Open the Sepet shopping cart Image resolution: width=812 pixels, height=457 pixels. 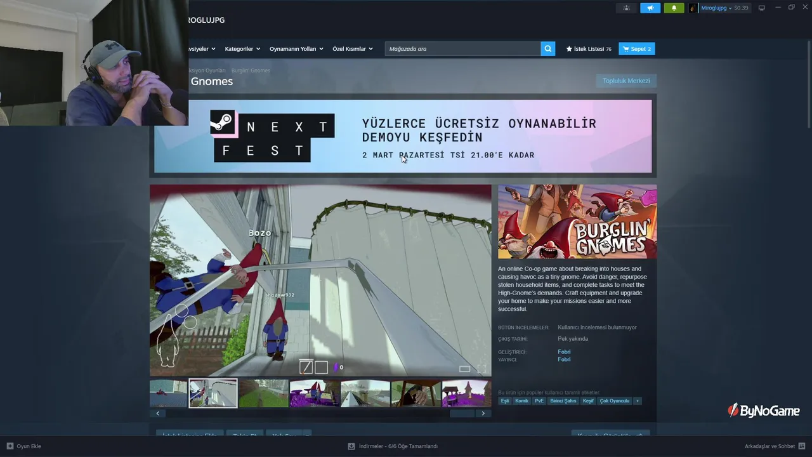pyautogui.click(x=636, y=48)
